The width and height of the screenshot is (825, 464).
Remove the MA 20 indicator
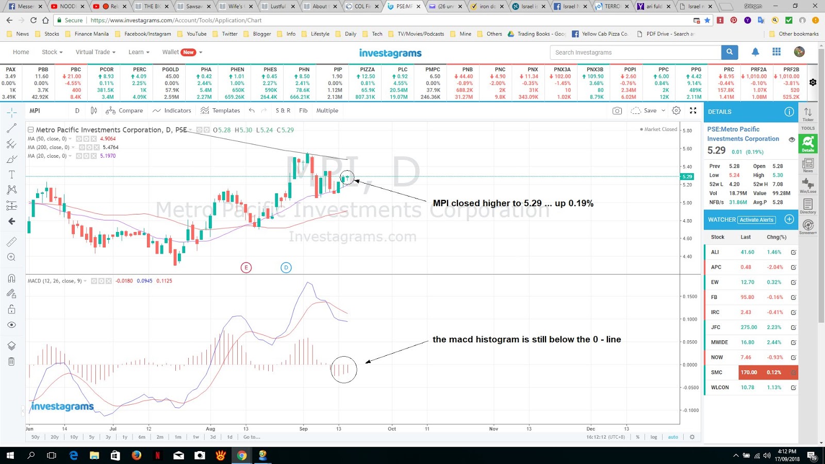tap(94, 156)
